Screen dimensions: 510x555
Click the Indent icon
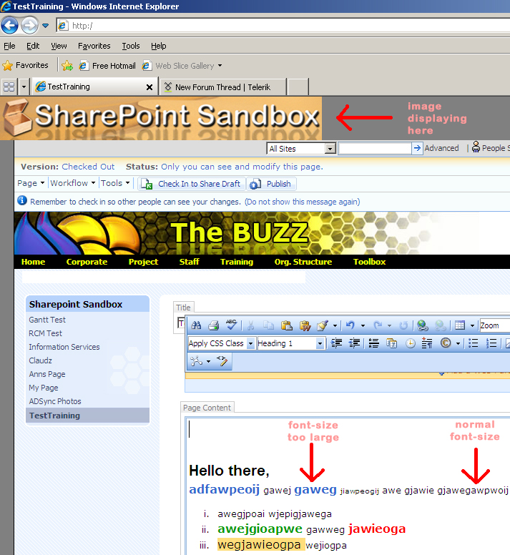point(336,343)
